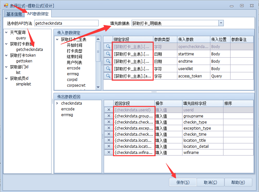The image size is (259, 192).
Task: Click the magnifier icon for the endtime row
Action: (108, 61)
